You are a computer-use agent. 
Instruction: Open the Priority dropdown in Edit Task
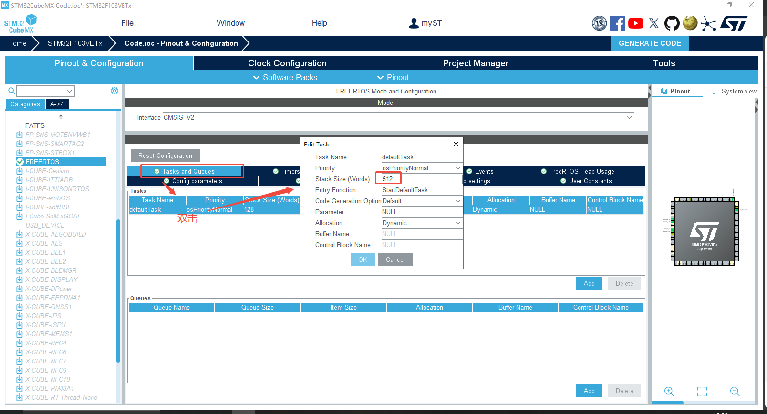(x=457, y=168)
